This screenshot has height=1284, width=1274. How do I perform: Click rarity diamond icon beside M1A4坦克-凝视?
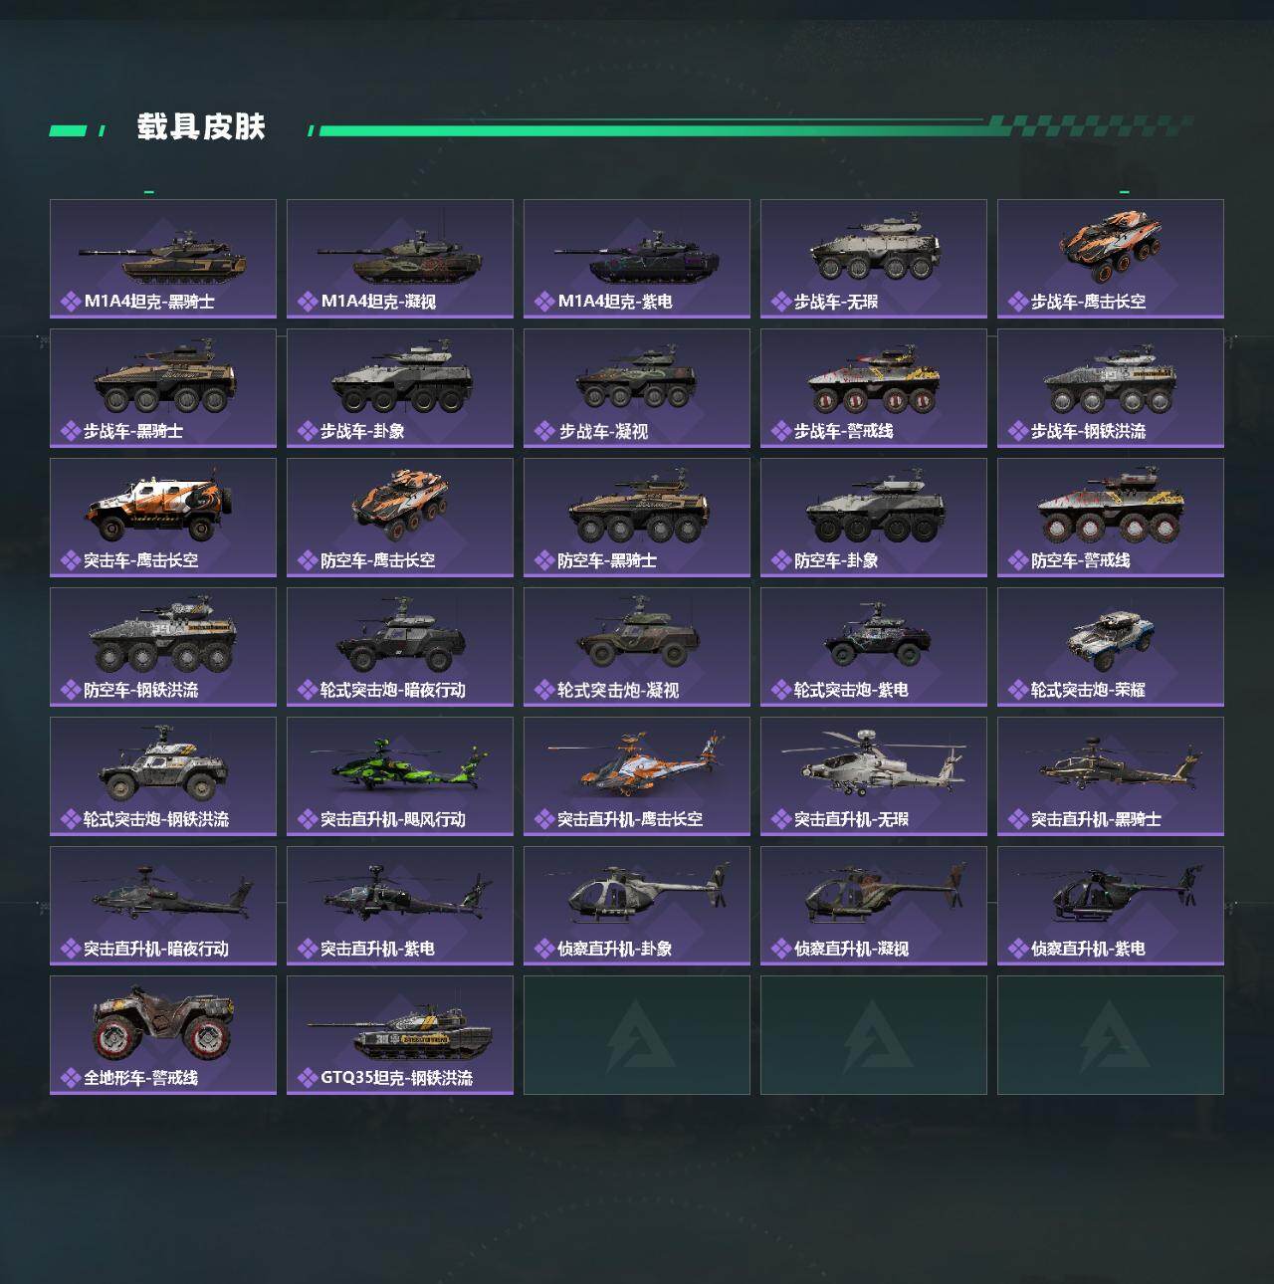coord(308,302)
